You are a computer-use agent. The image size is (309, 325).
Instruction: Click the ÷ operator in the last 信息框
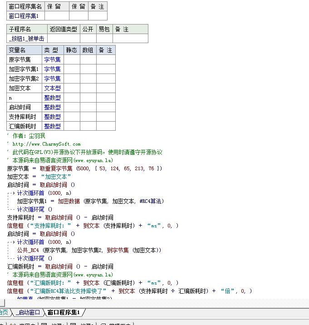(173, 291)
